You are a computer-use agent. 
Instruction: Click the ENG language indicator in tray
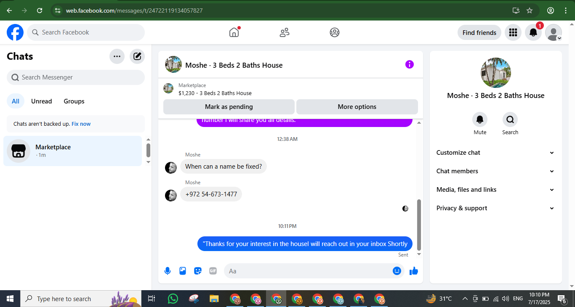[x=518, y=299]
